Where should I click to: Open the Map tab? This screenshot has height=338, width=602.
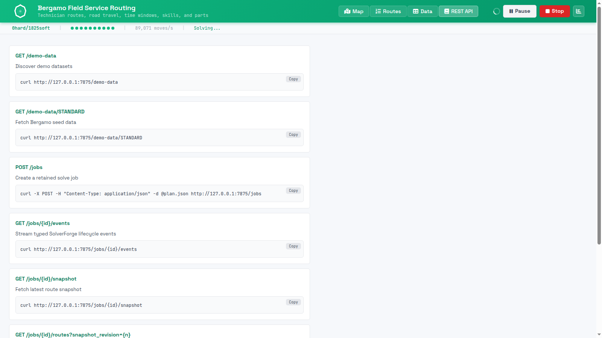click(x=354, y=11)
